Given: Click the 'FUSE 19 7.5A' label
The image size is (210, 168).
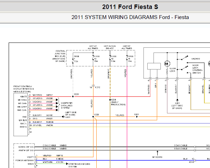Looking at the screenshot, I should (113, 59).
